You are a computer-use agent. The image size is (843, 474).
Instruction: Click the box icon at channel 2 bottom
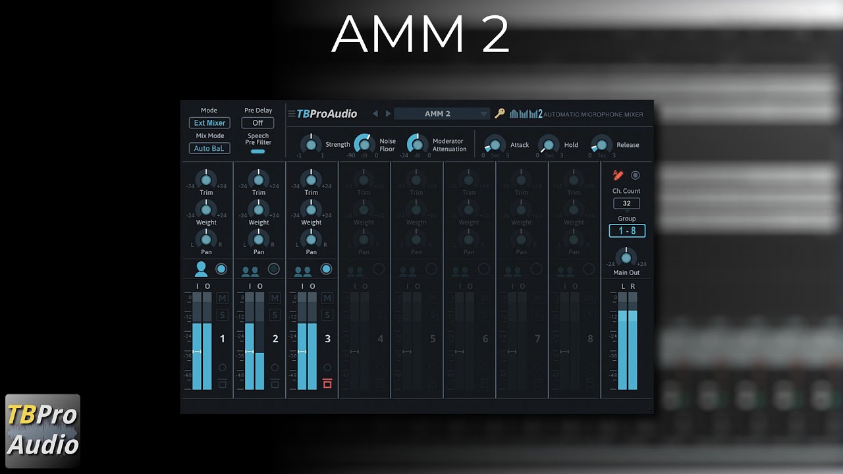point(275,383)
